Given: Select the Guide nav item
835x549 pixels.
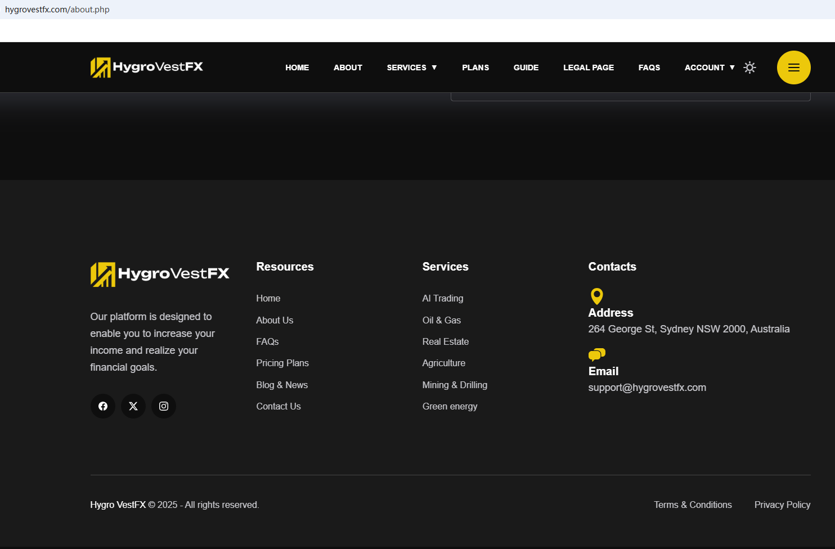Looking at the screenshot, I should pos(526,67).
